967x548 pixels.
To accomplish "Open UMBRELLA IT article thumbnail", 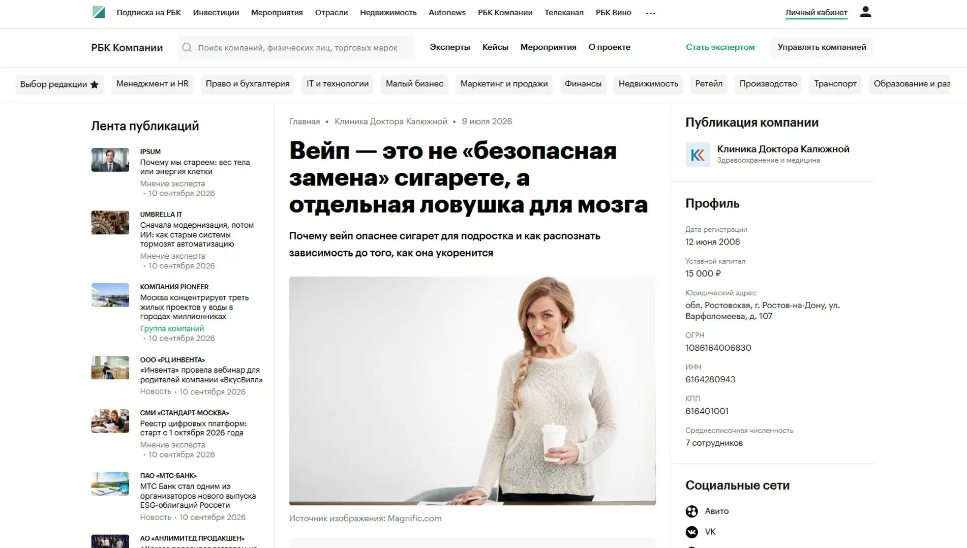I will pyautogui.click(x=110, y=223).
